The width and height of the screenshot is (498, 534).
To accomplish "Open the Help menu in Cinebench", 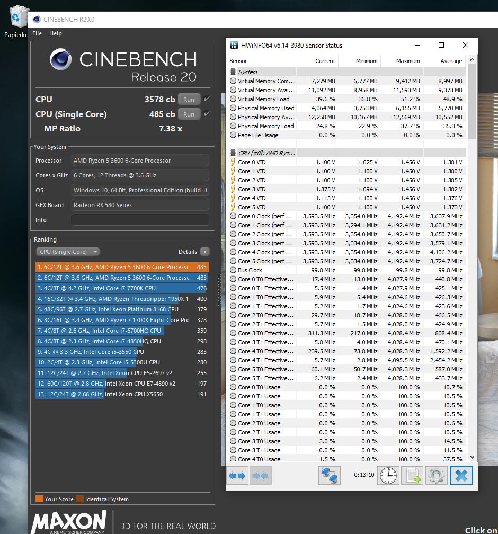I will pos(56,33).
